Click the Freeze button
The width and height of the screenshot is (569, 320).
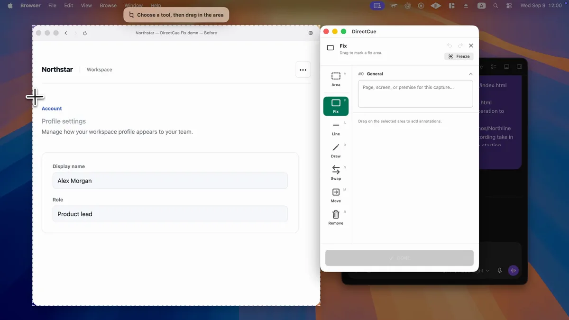[459, 56]
